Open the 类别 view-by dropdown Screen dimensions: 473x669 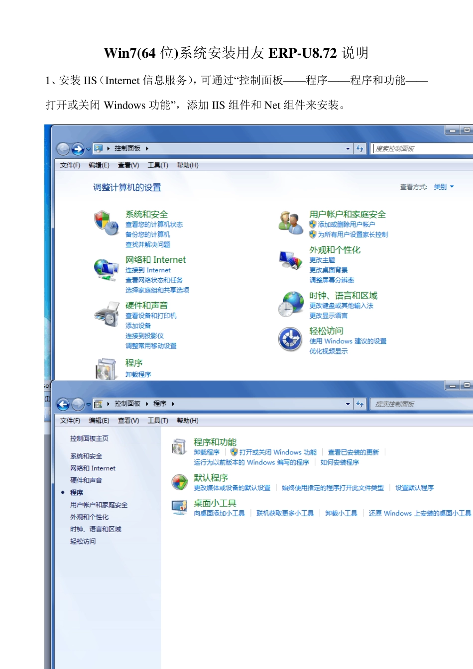(x=444, y=187)
